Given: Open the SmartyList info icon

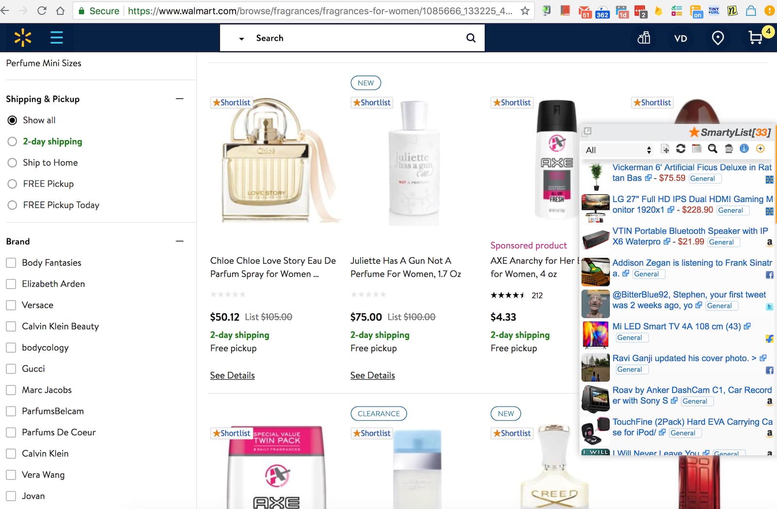Looking at the screenshot, I should [x=744, y=149].
